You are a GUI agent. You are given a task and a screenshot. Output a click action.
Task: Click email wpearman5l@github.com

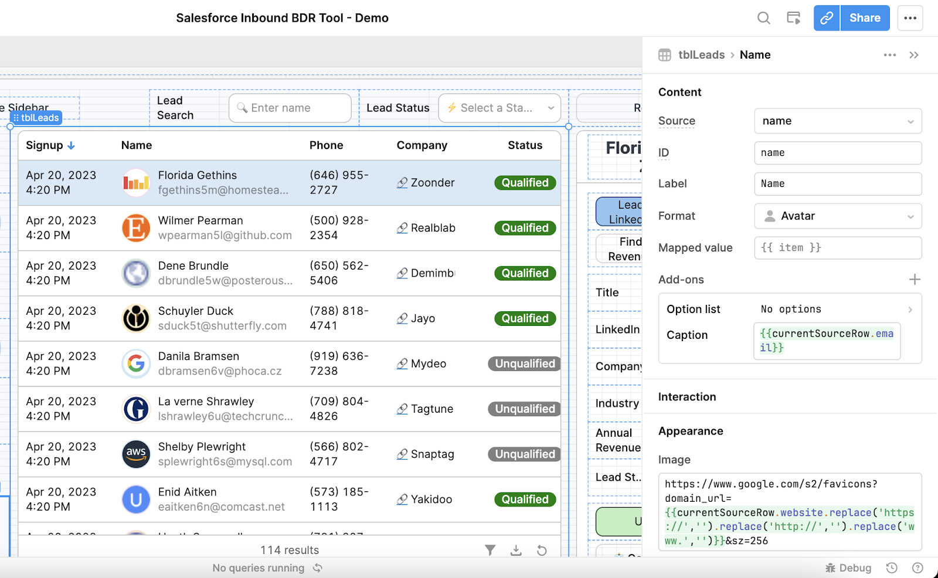pyautogui.click(x=225, y=236)
